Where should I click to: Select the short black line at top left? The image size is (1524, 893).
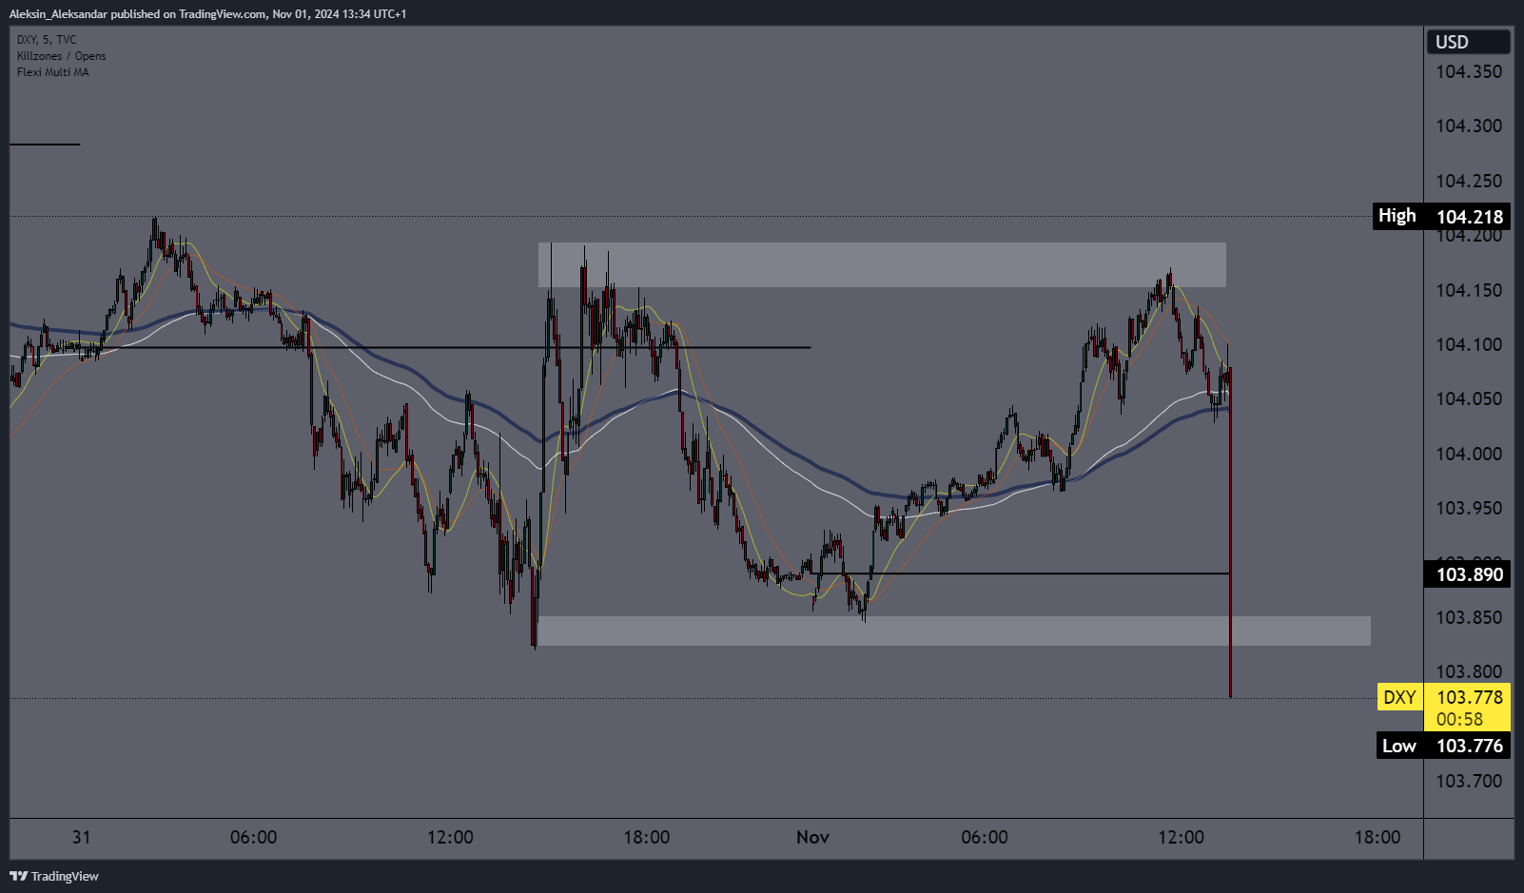click(45, 145)
